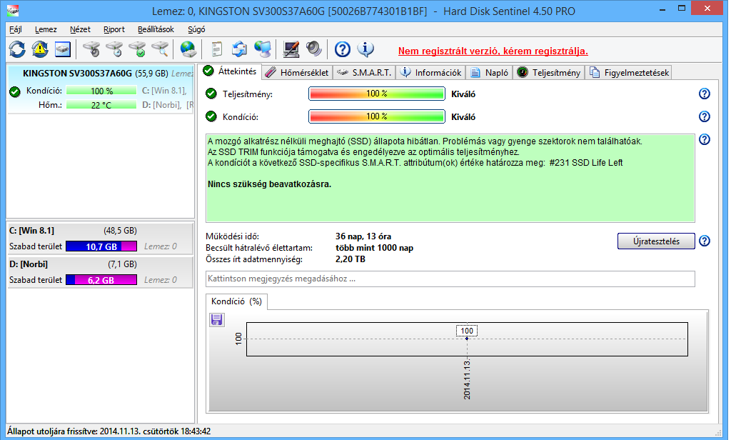
Task: Click the refresh with warning triangle icon
Action: point(40,49)
